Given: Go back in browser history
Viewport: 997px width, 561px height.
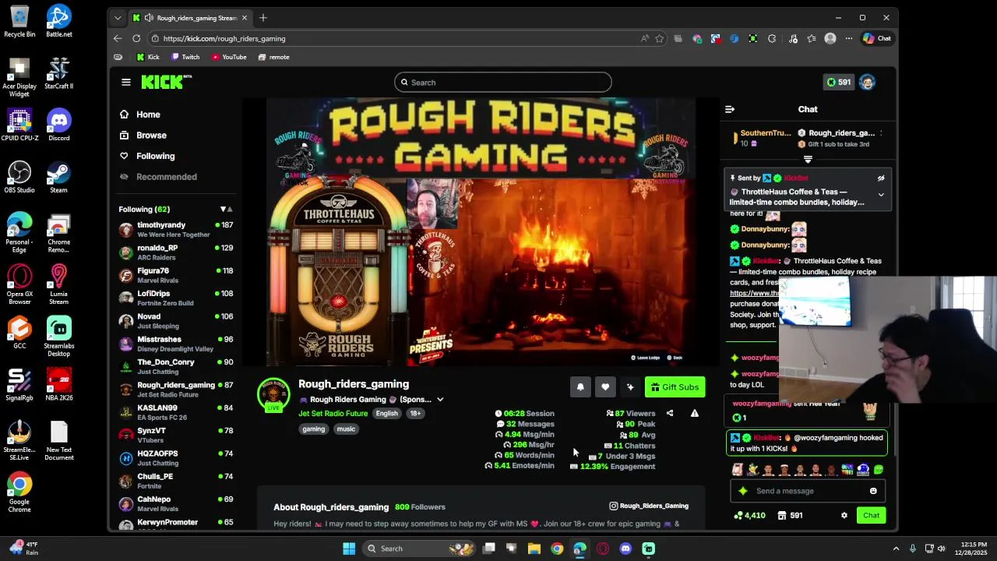Looking at the screenshot, I should pyautogui.click(x=118, y=38).
